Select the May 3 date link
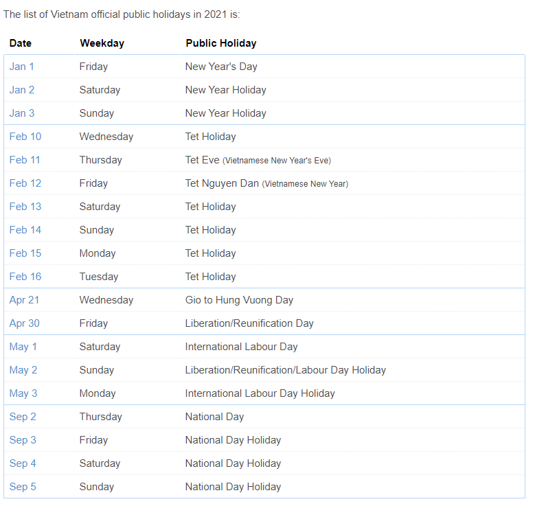The height and width of the screenshot is (506, 535). pyautogui.click(x=23, y=393)
